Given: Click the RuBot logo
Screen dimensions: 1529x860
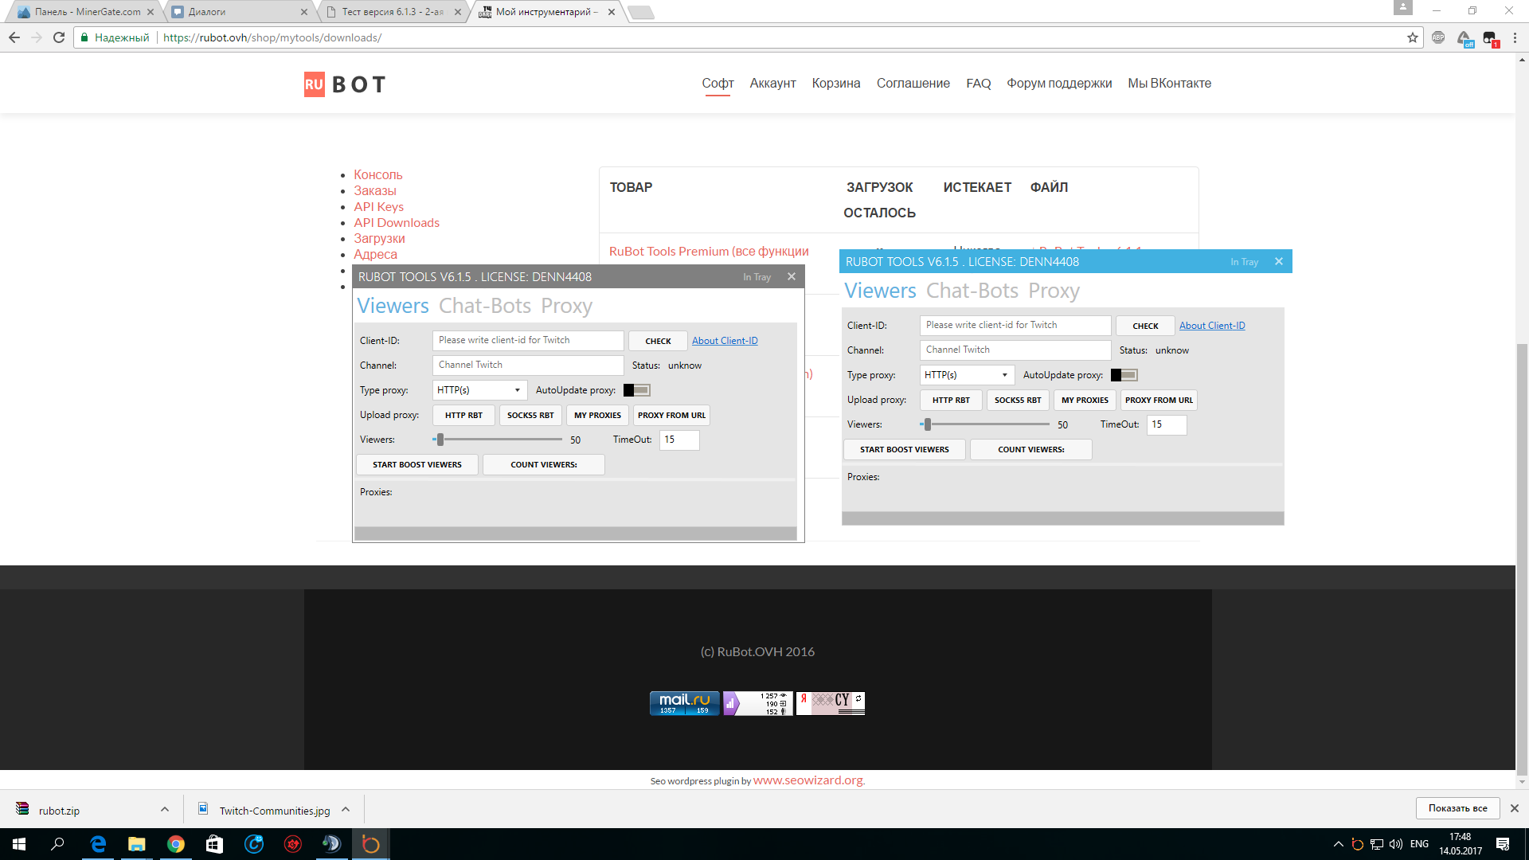Looking at the screenshot, I should 345,84.
